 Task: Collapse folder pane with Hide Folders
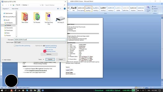(x=6, y=60)
